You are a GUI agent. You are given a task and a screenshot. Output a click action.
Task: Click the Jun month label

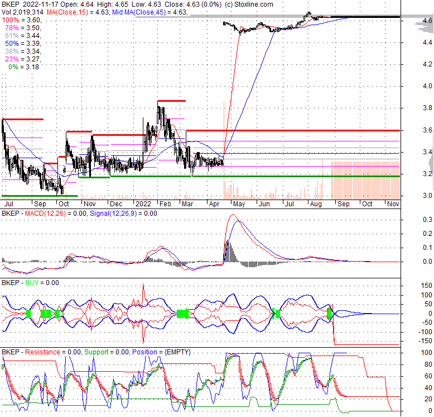pyautogui.click(x=264, y=204)
